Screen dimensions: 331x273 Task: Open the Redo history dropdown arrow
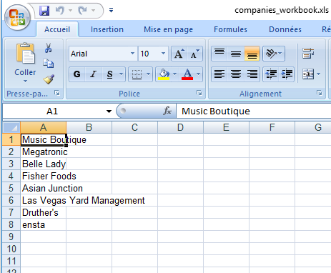(x=93, y=11)
